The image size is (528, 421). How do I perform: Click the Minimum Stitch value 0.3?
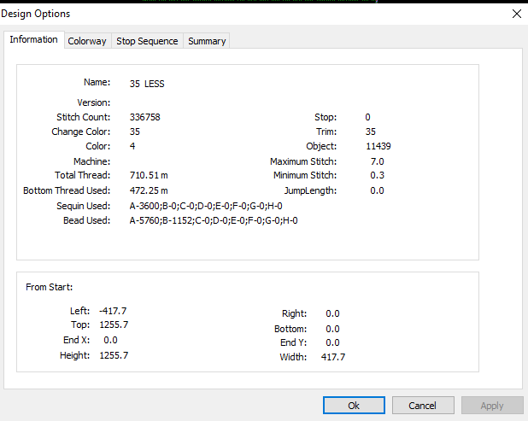pyautogui.click(x=377, y=175)
